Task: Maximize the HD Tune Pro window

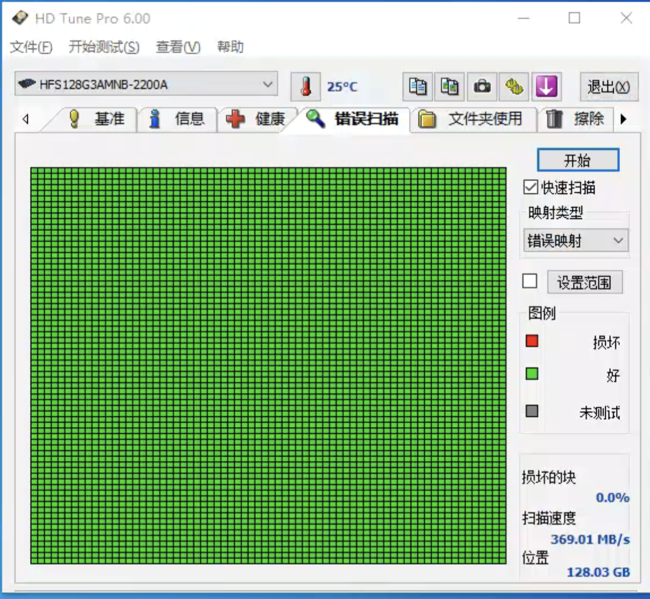Action: click(574, 18)
